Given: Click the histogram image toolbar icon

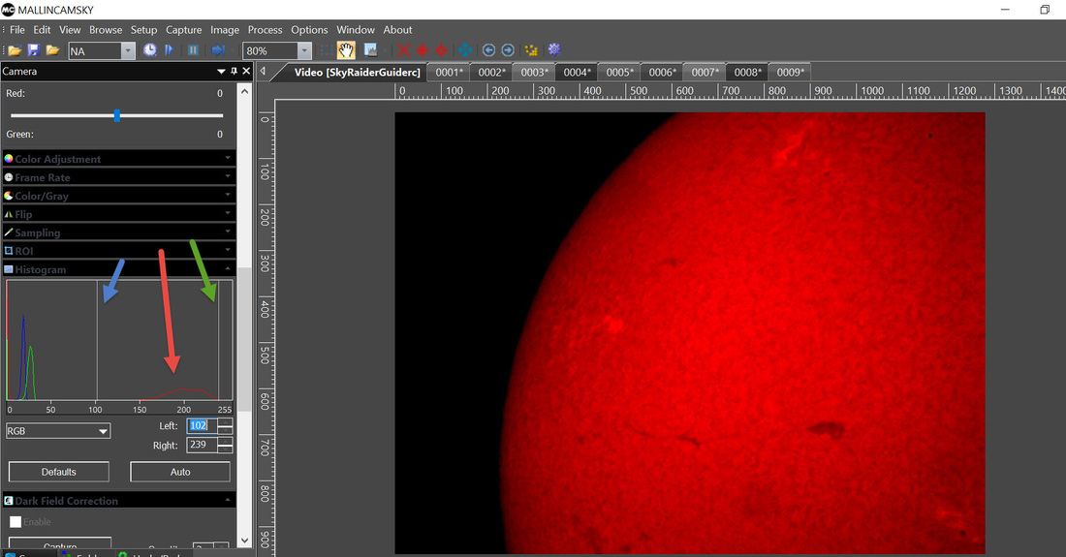Looking at the screenshot, I should coord(370,50).
